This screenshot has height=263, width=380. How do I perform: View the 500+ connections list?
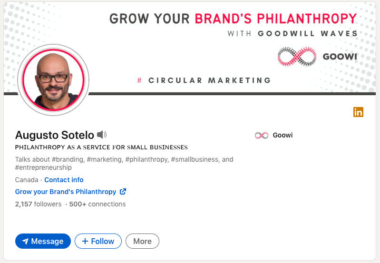click(97, 204)
